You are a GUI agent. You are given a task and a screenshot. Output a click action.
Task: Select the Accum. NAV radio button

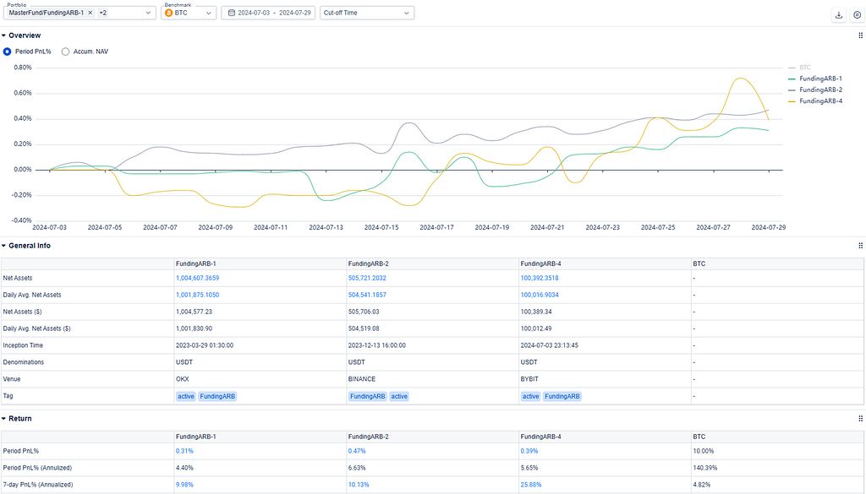point(66,52)
